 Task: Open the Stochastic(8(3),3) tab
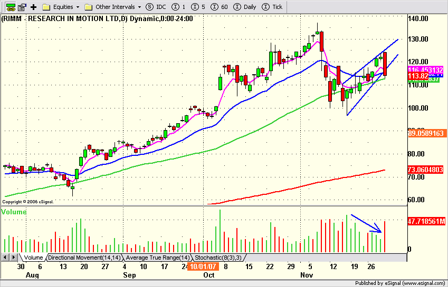coord(218,258)
